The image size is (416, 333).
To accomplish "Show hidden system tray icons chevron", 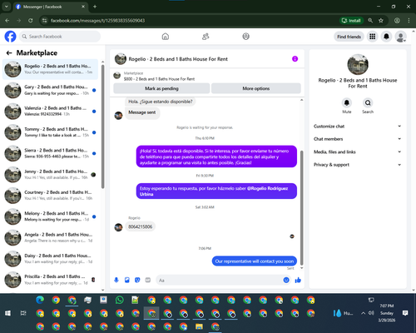I will click(x=363, y=313).
